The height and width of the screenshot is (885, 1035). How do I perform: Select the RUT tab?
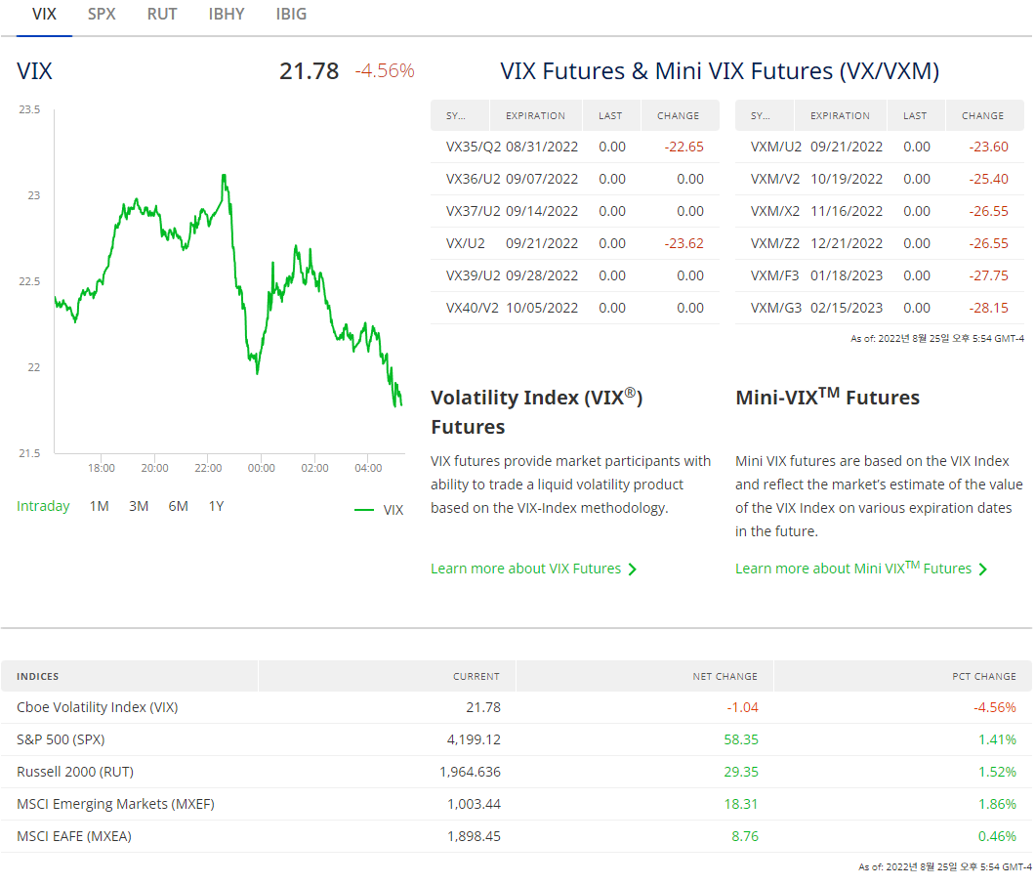162,14
